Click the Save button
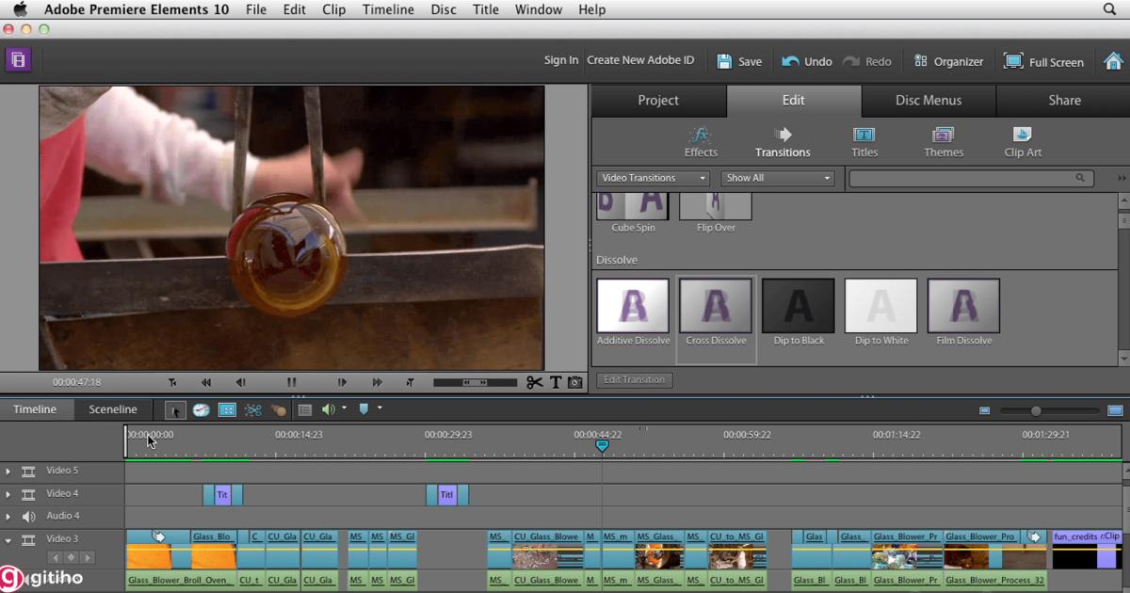This screenshot has width=1130, height=593. click(740, 60)
